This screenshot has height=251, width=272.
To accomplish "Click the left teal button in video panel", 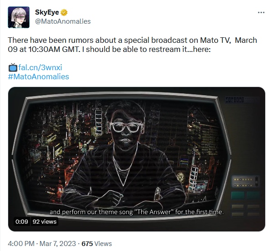I will coord(238,195).
